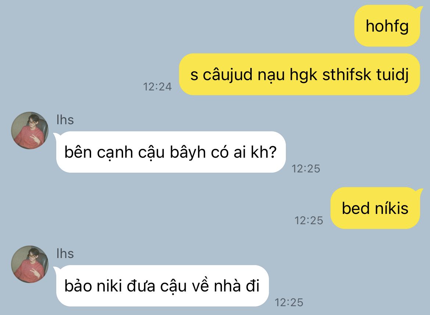Click the 12:24 timestamp

click(x=157, y=87)
